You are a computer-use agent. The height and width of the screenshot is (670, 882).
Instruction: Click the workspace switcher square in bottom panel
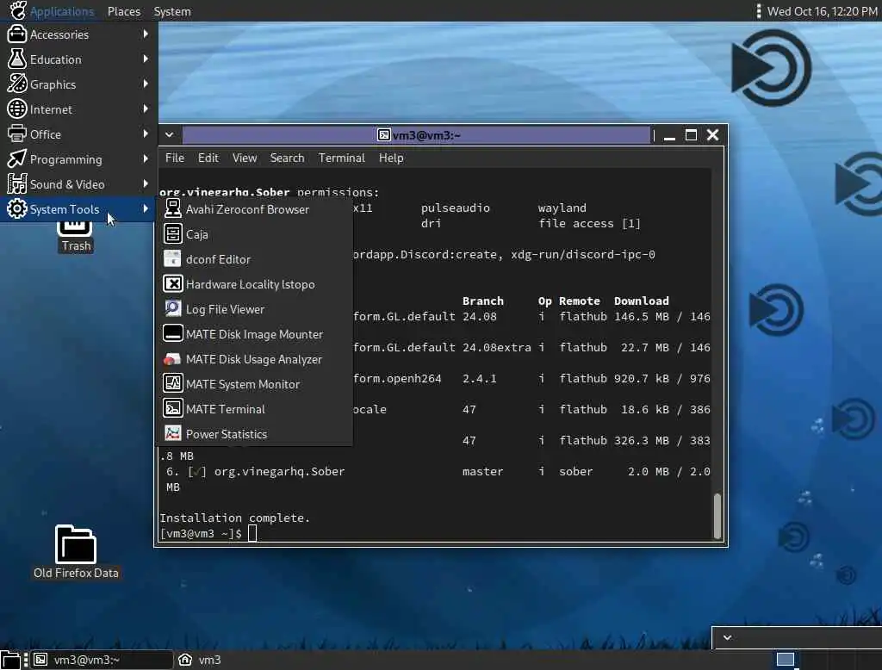pyautogui.click(x=786, y=660)
